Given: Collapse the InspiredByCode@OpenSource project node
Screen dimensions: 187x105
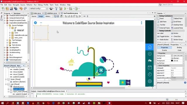Looking at the screenshot, I should pyautogui.click(x=5, y=23).
